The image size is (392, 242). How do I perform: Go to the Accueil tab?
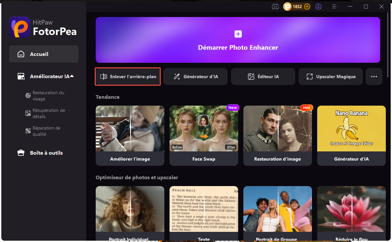click(x=44, y=54)
